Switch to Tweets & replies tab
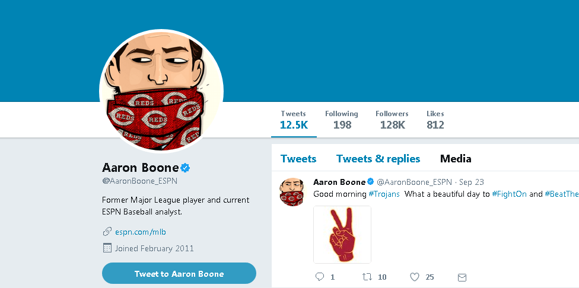This screenshot has width=579, height=288. [x=378, y=159]
